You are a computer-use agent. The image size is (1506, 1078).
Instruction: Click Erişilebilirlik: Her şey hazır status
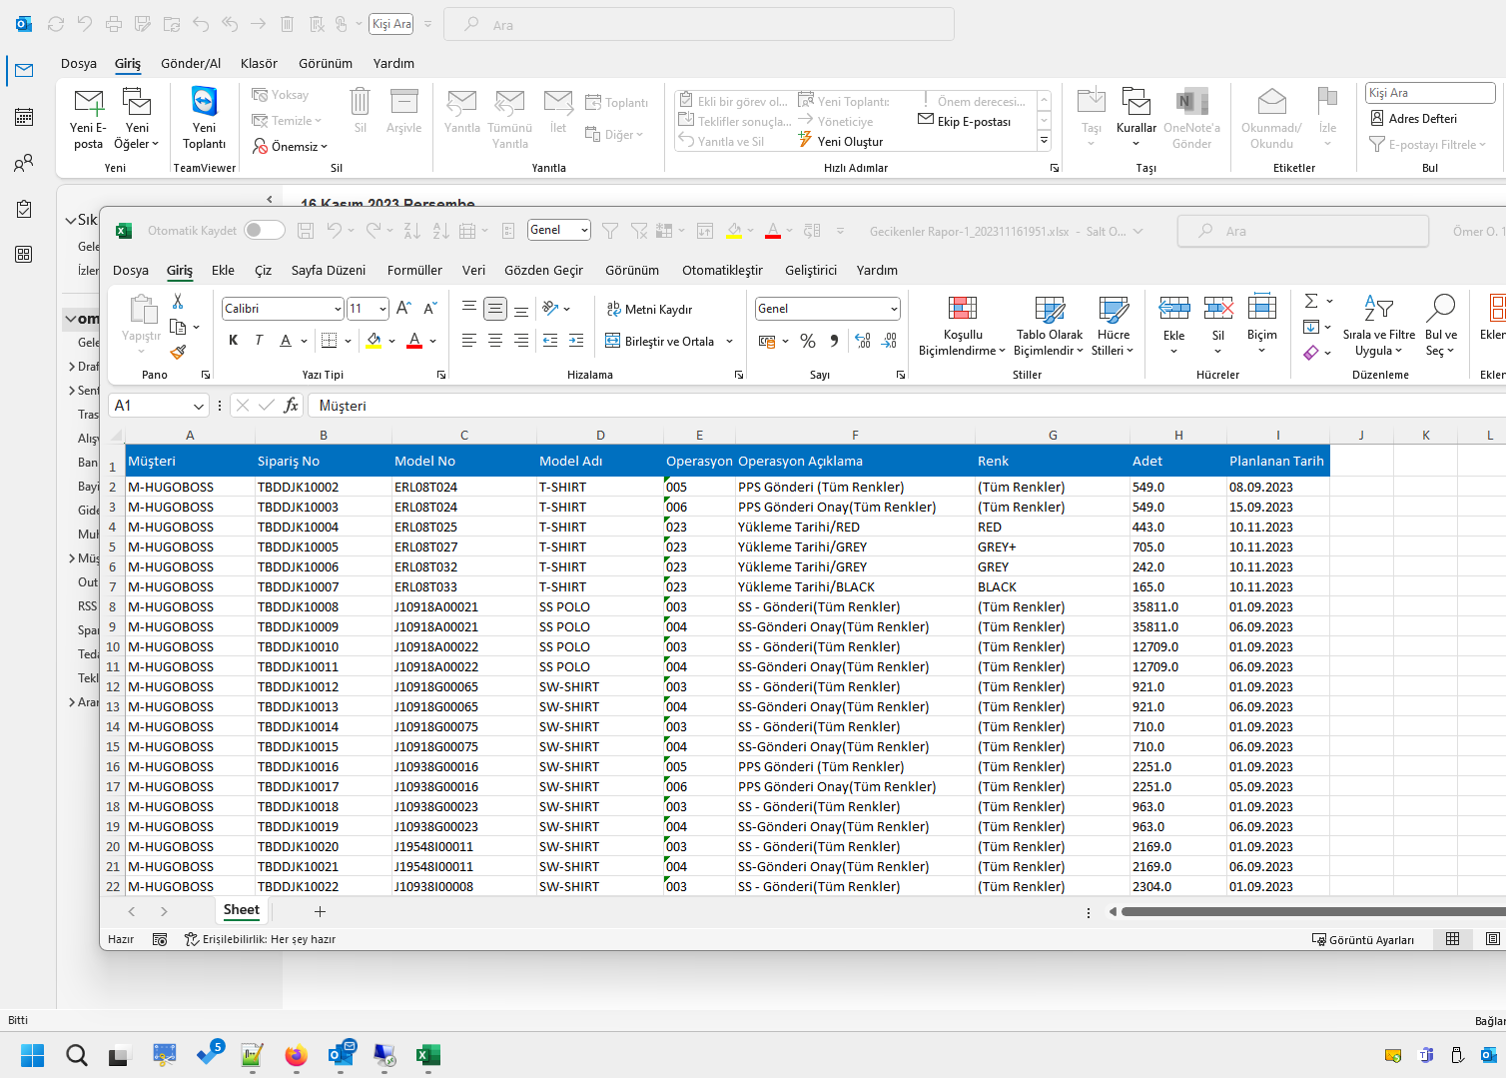tap(260, 939)
